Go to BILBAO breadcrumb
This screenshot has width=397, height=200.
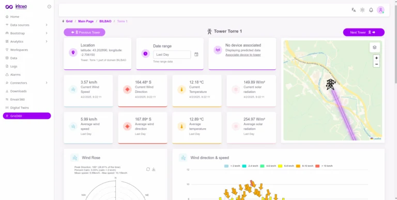(105, 21)
